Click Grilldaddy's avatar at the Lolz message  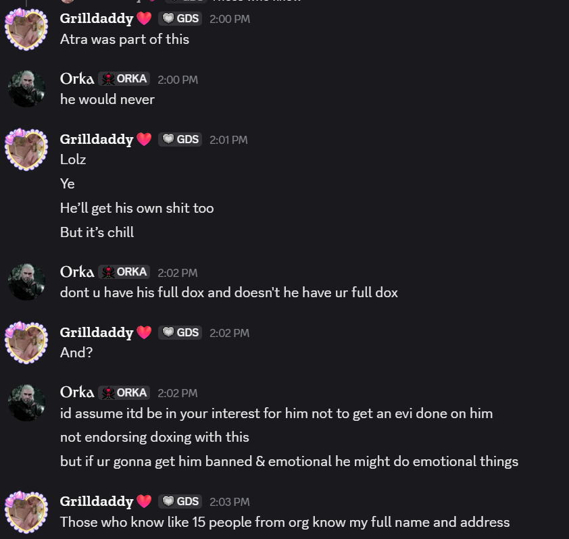pyautogui.click(x=26, y=149)
